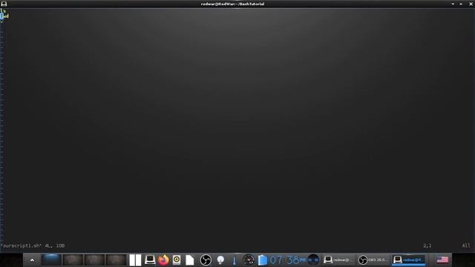Open the blank document text editor icon
This screenshot has height=267, width=475.
[x=190, y=260]
